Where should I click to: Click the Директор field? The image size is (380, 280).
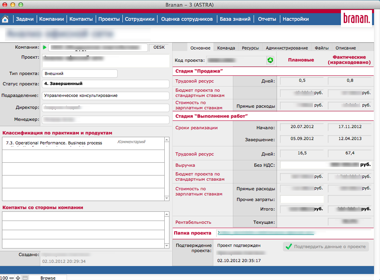106,107
